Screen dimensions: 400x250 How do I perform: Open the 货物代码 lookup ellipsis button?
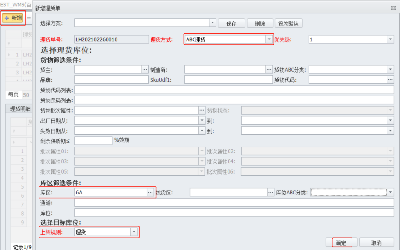[x=390, y=80]
